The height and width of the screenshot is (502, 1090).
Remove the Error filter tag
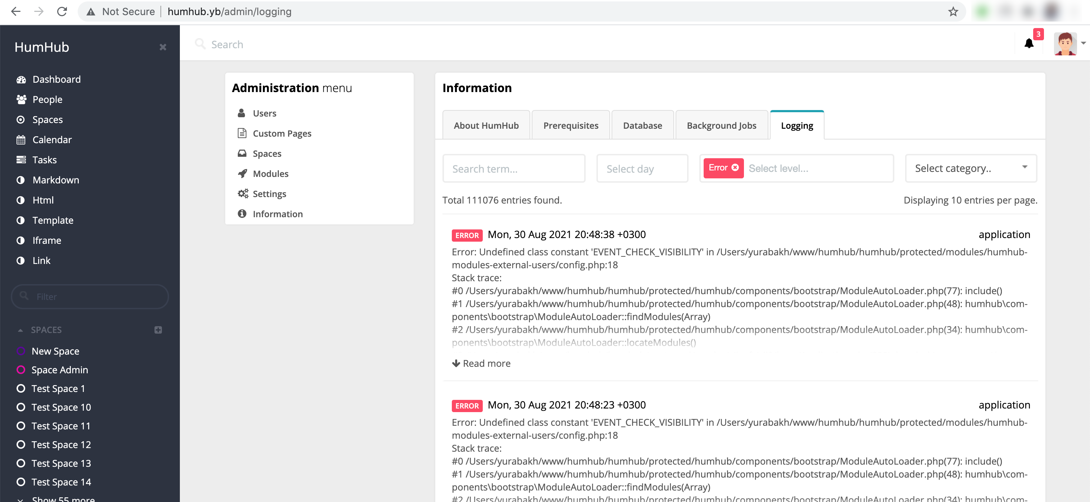coord(735,168)
